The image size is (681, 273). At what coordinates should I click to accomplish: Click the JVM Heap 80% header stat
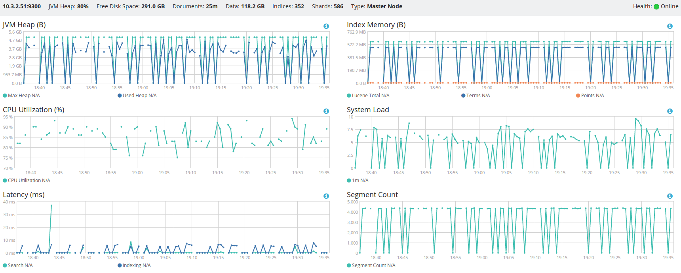(68, 6)
